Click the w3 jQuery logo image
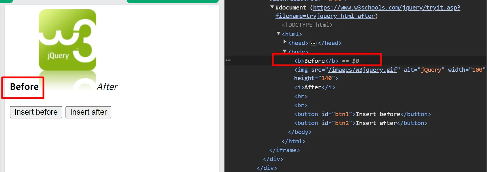The height and width of the screenshot is (172, 487). (68, 50)
